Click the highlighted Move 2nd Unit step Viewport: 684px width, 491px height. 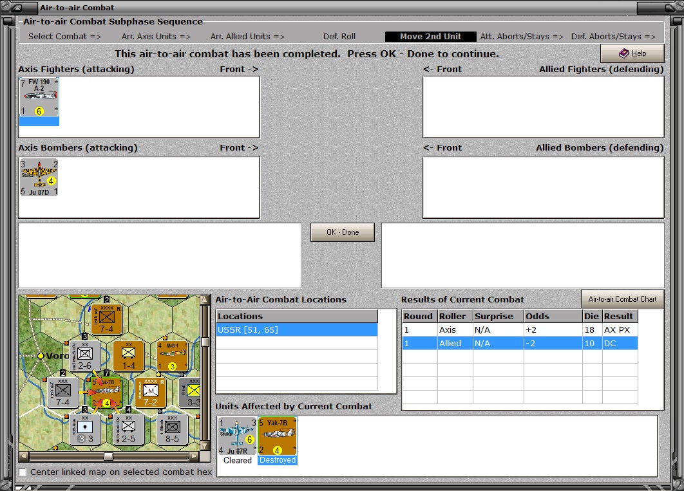430,37
